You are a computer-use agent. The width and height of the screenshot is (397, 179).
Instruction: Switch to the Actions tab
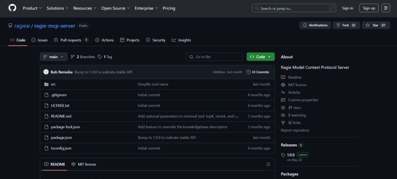click(104, 40)
